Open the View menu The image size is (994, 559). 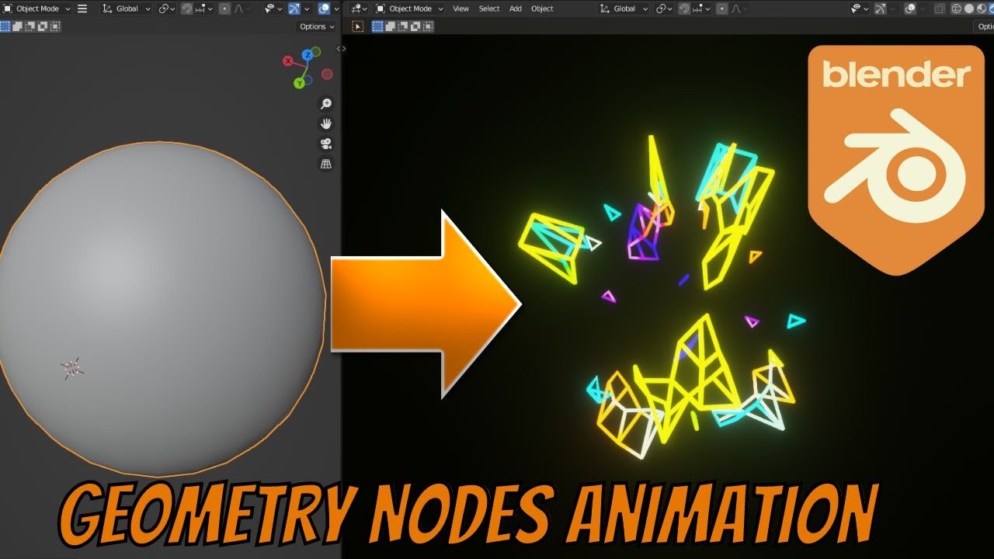pyautogui.click(x=461, y=9)
